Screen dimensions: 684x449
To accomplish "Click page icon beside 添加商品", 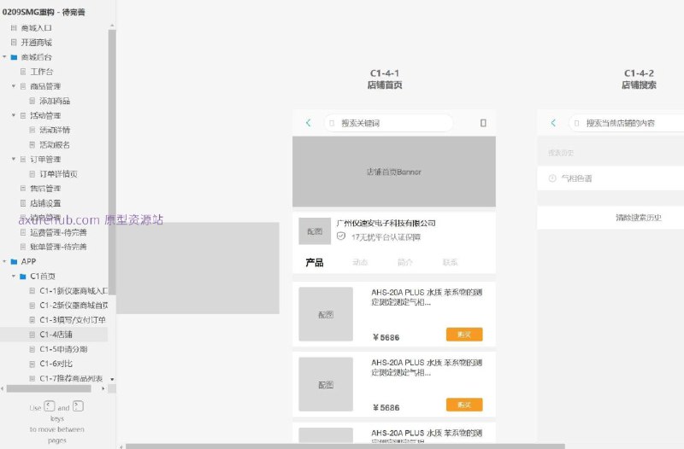I will pos(32,101).
